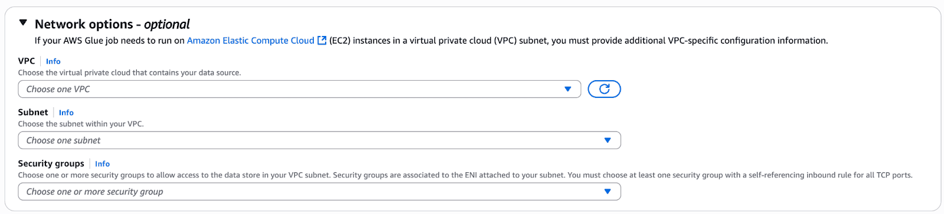Click the external link icon after Elastic Compute Cloud
This screenshot has height=214, width=944.
tap(322, 41)
